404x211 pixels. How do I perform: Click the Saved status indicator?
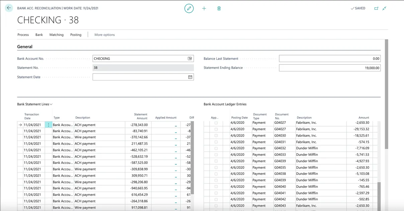pyautogui.click(x=358, y=8)
